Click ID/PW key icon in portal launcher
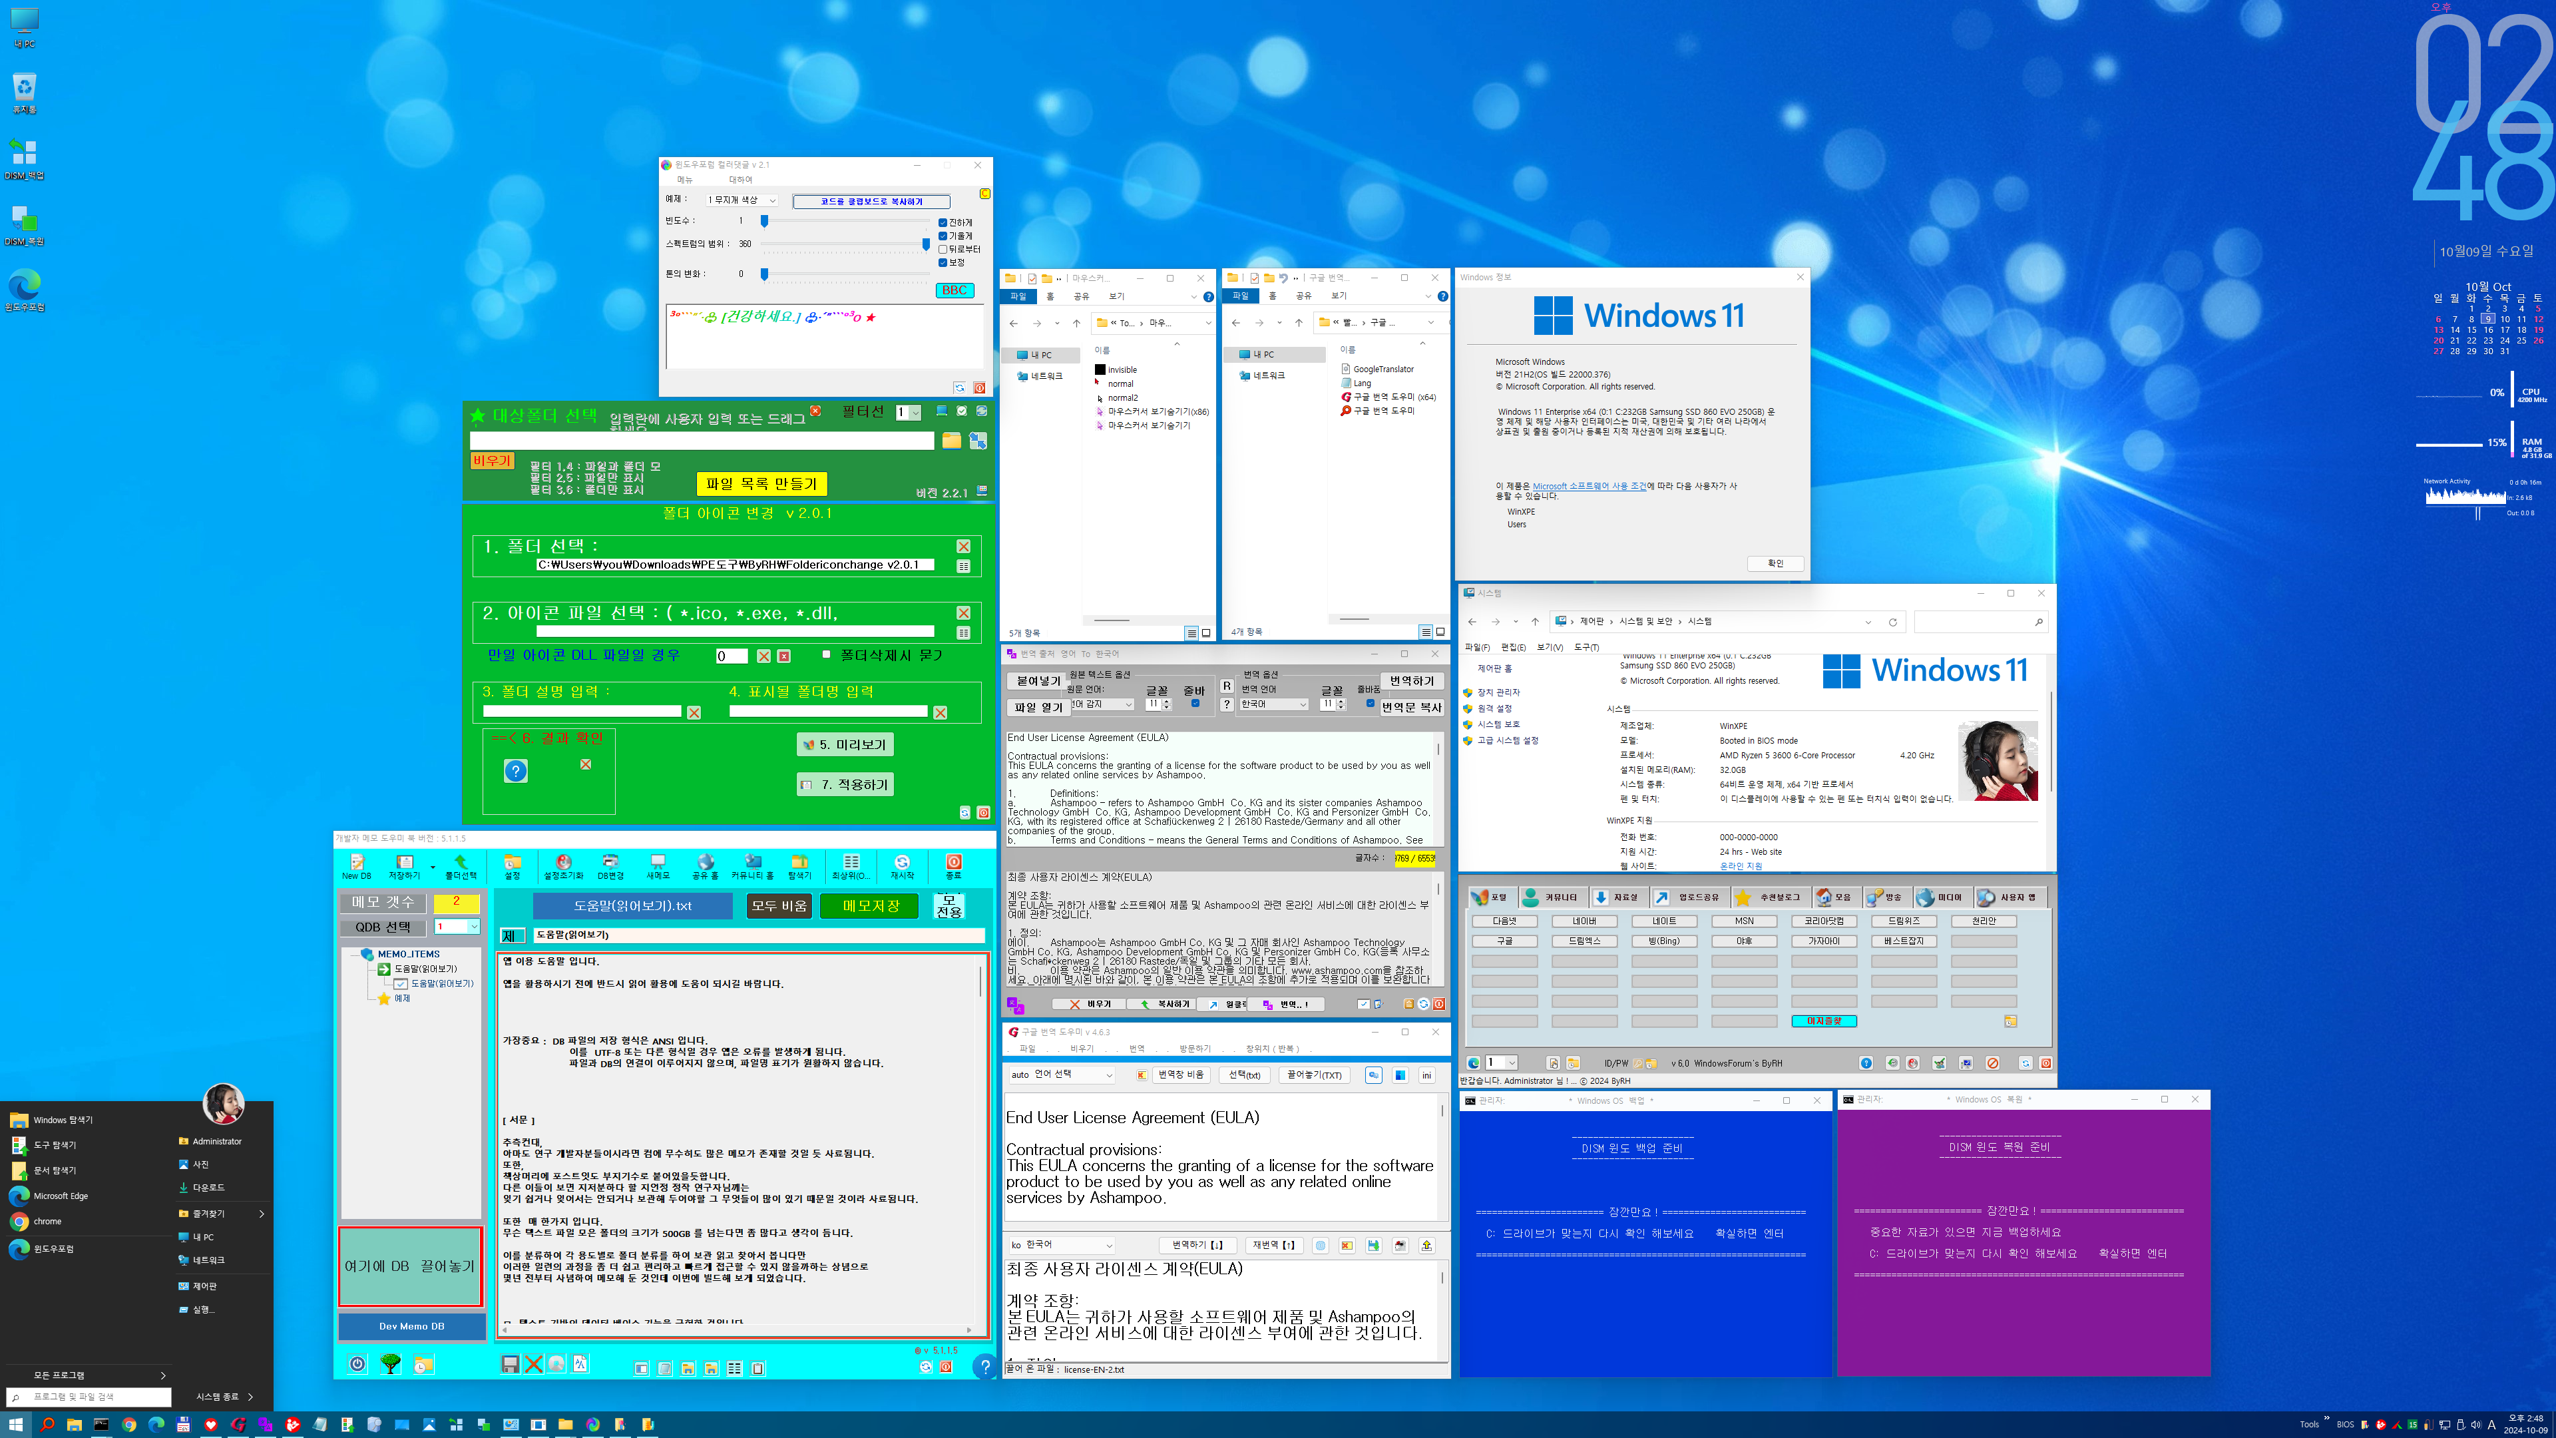Viewport: 2556px width, 1438px height. [x=1638, y=1063]
